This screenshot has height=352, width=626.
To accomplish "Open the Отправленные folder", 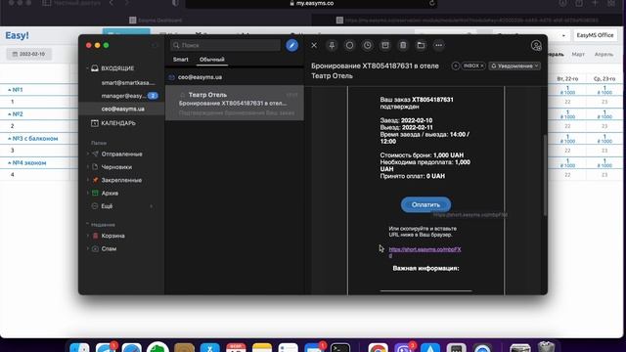I will click(x=121, y=154).
